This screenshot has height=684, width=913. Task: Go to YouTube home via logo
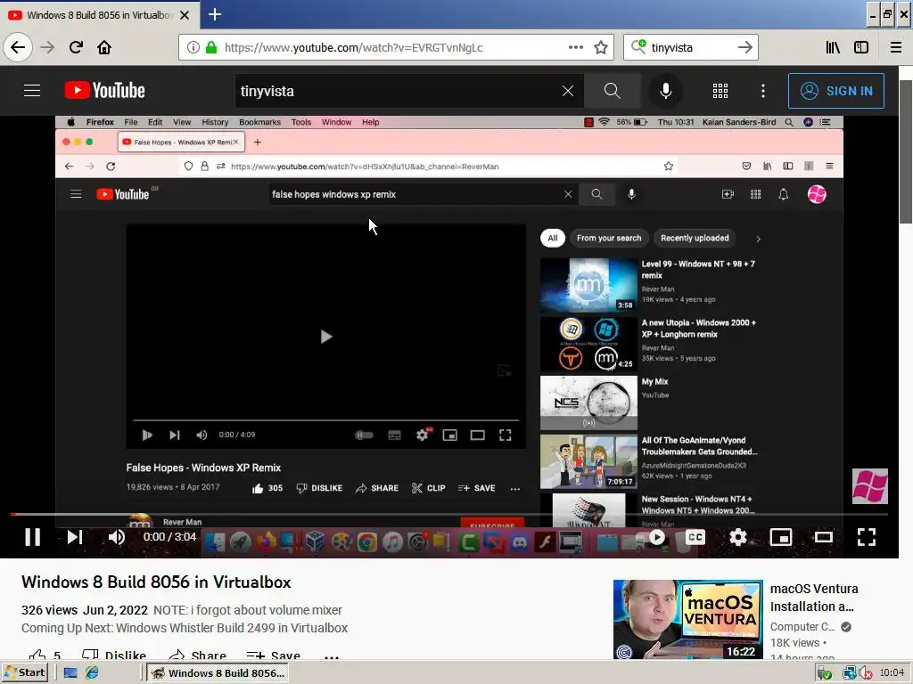point(105,91)
